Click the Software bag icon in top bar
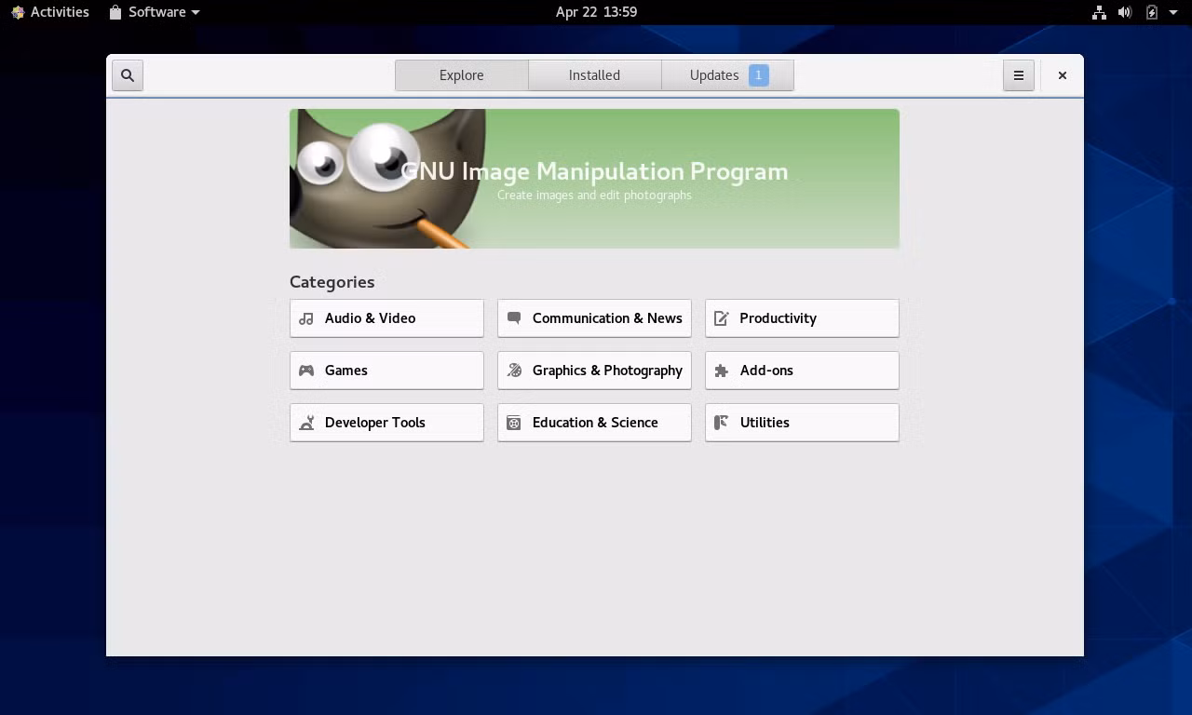This screenshot has height=715, width=1192. click(115, 12)
